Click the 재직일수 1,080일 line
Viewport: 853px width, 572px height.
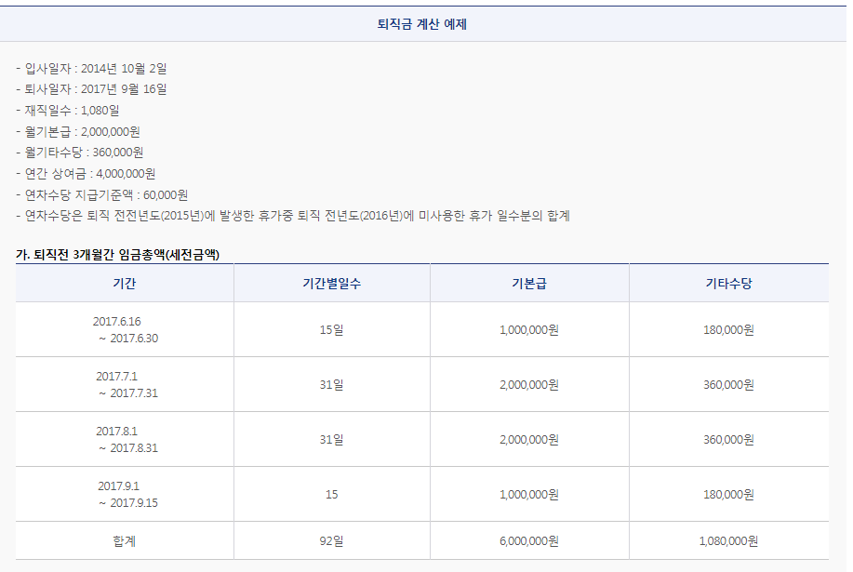(x=68, y=111)
